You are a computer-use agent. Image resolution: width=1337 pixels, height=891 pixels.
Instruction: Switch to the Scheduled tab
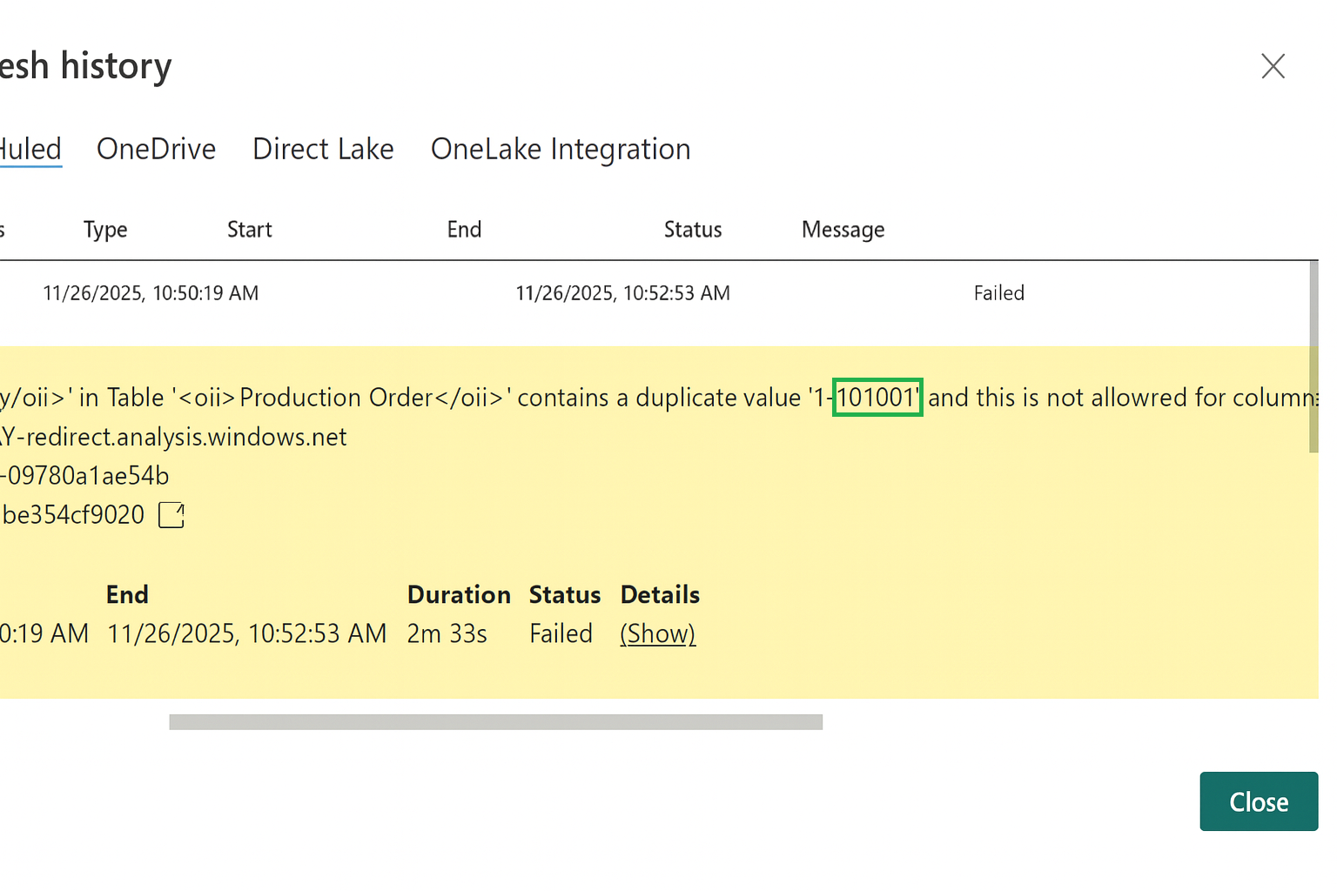click(30, 149)
